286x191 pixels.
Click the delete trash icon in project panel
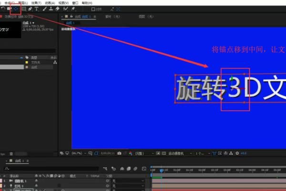(11, 154)
